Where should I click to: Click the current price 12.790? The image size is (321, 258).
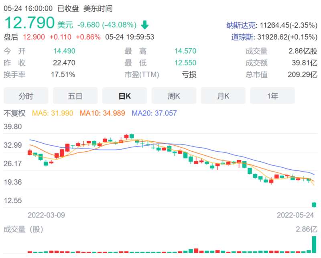[29, 22]
